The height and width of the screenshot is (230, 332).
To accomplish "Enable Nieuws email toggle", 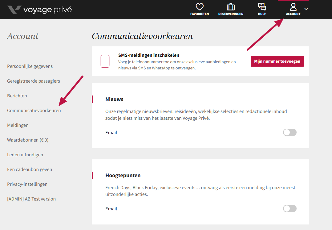I will pyautogui.click(x=289, y=132).
